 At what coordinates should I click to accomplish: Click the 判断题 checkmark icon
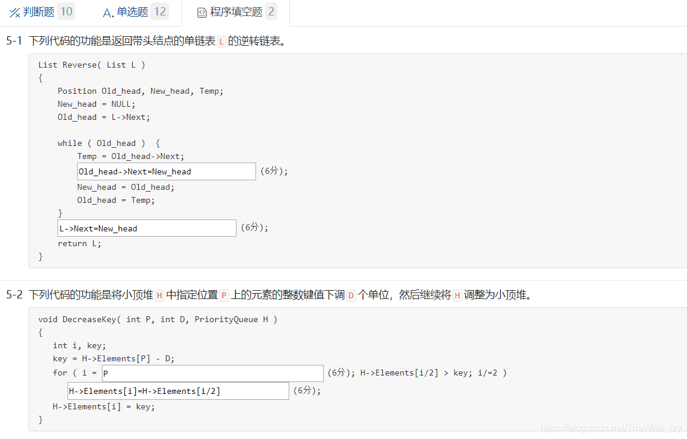15,12
